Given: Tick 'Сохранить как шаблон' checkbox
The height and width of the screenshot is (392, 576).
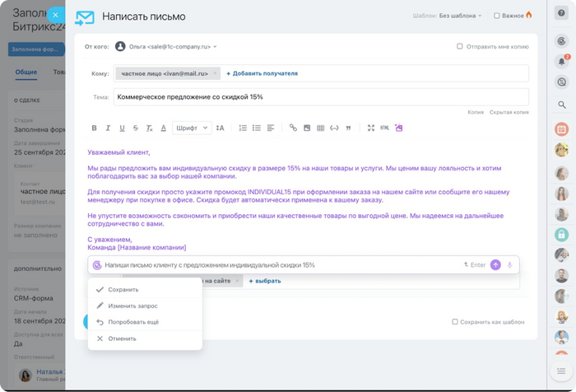Looking at the screenshot, I should (455, 322).
